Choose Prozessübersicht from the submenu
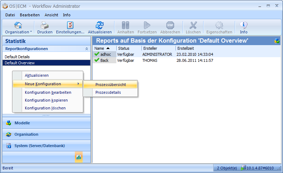283x173 pixels. pos(110,85)
